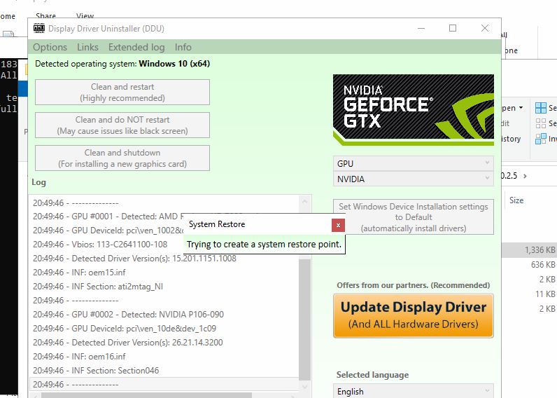The image size is (557, 398).
Task: Minimize the DDU window
Action: click(x=421, y=28)
